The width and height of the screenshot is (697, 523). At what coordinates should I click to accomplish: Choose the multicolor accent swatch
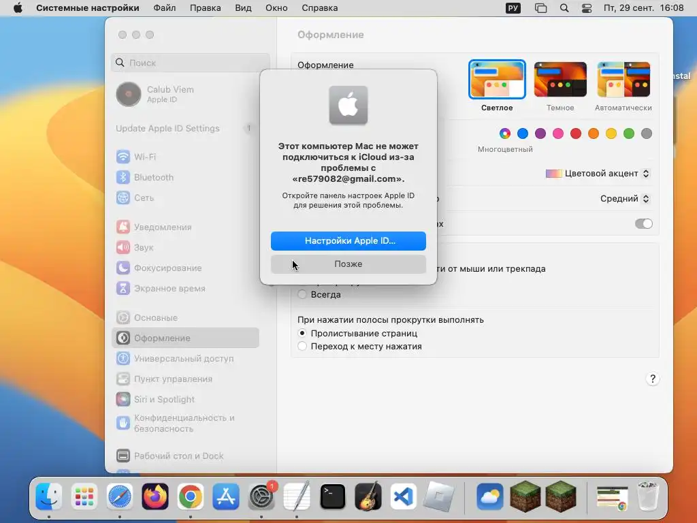(505, 133)
